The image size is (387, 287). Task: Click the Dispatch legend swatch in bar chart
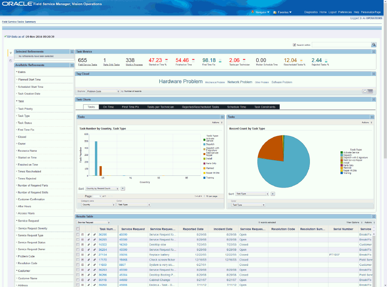point(204,144)
